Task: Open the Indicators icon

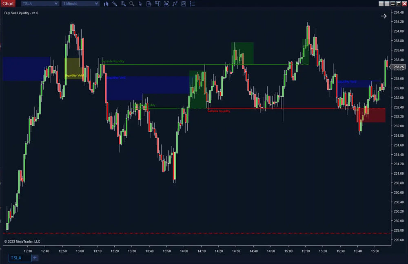Action: [x=166, y=4]
